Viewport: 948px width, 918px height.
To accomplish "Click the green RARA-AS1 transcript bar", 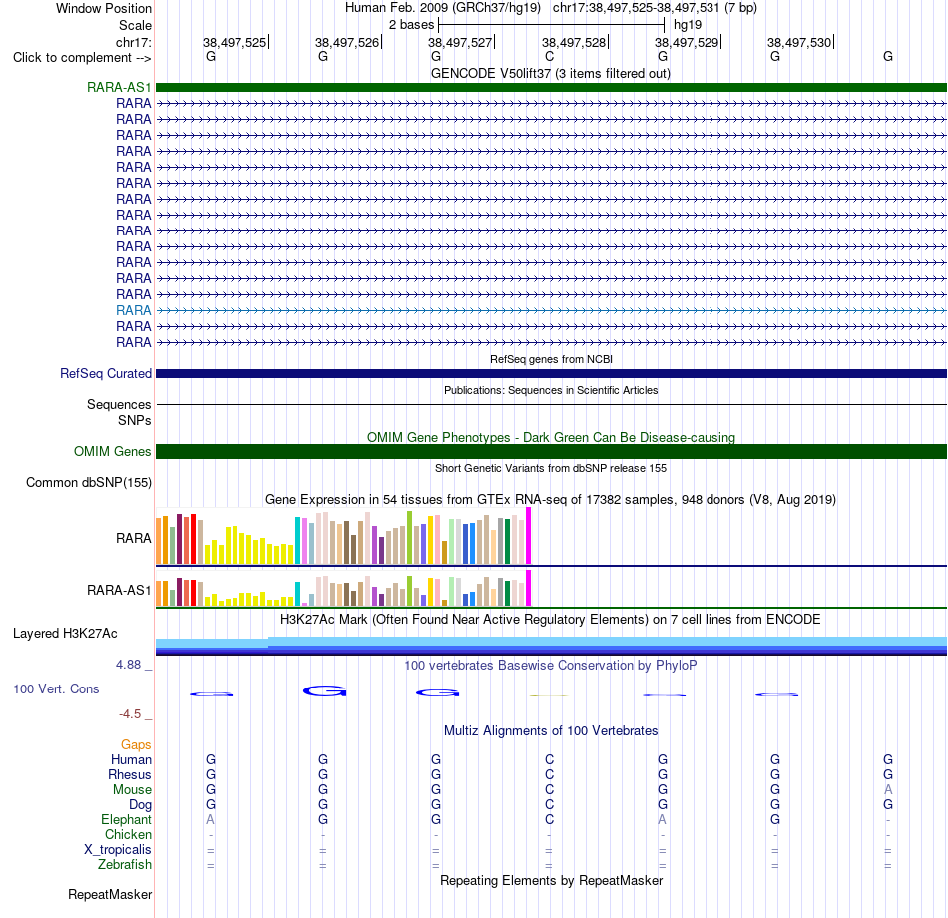I will coord(551,87).
